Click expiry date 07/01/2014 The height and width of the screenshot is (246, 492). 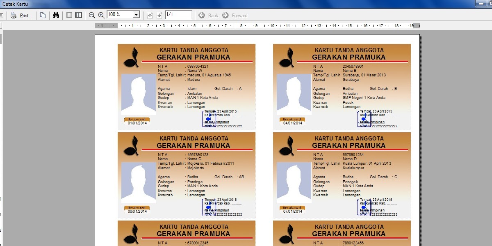pyautogui.click(x=292, y=211)
